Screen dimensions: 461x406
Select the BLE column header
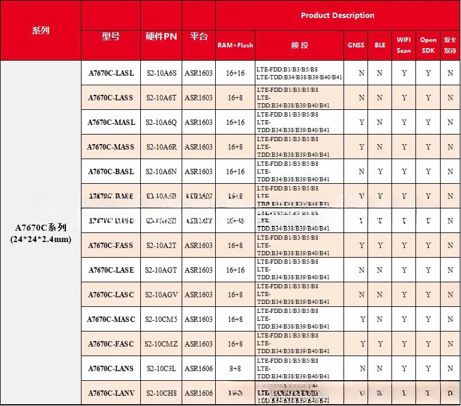pyautogui.click(x=380, y=46)
